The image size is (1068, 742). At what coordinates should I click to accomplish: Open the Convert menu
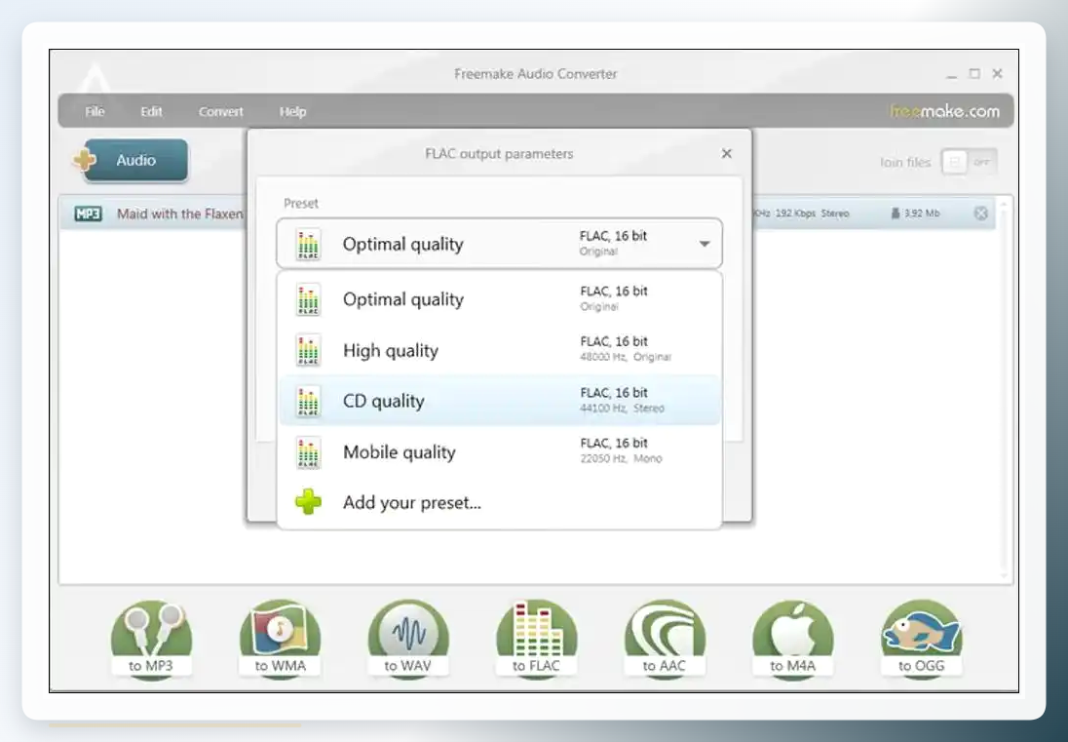click(x=220, y=112)
